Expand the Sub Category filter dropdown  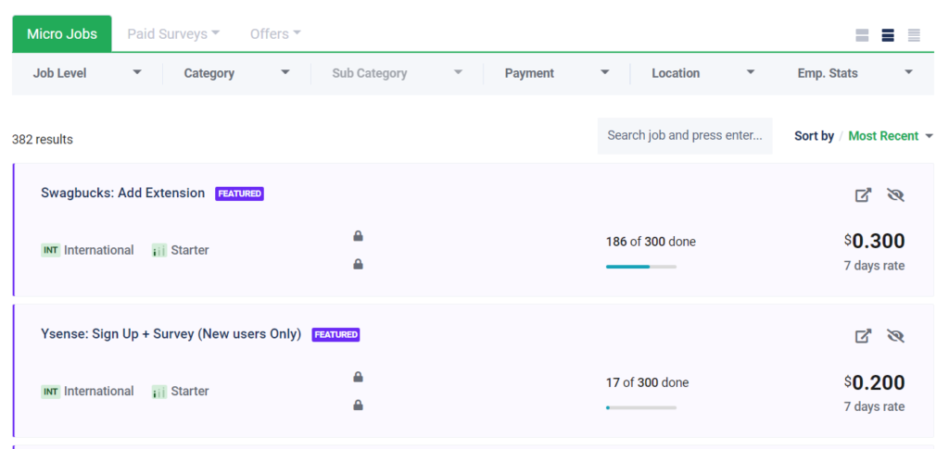tap(397, 73)
